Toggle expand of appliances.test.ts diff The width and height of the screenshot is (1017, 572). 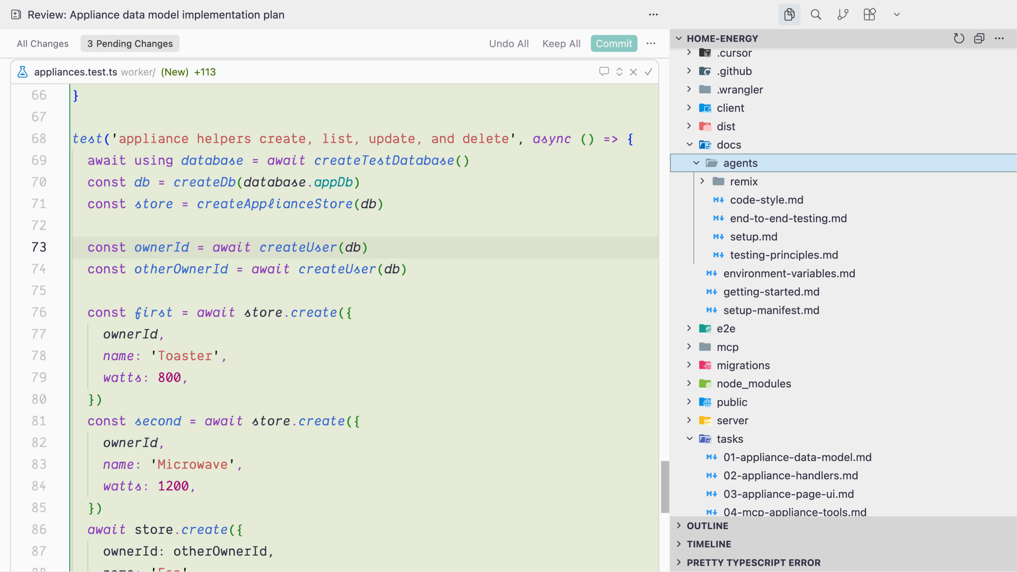(x=619, y=72)
